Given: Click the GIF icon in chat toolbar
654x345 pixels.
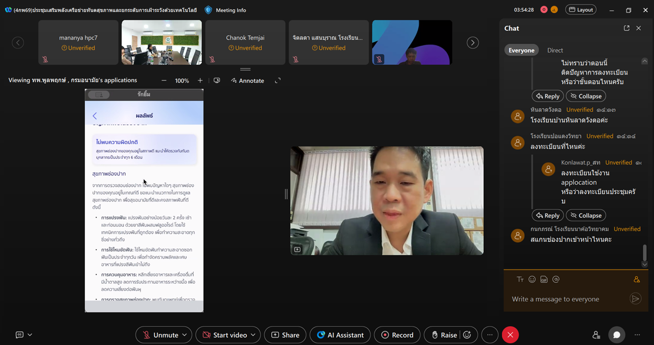Looking at the screenshot, I should pos(544,279).
